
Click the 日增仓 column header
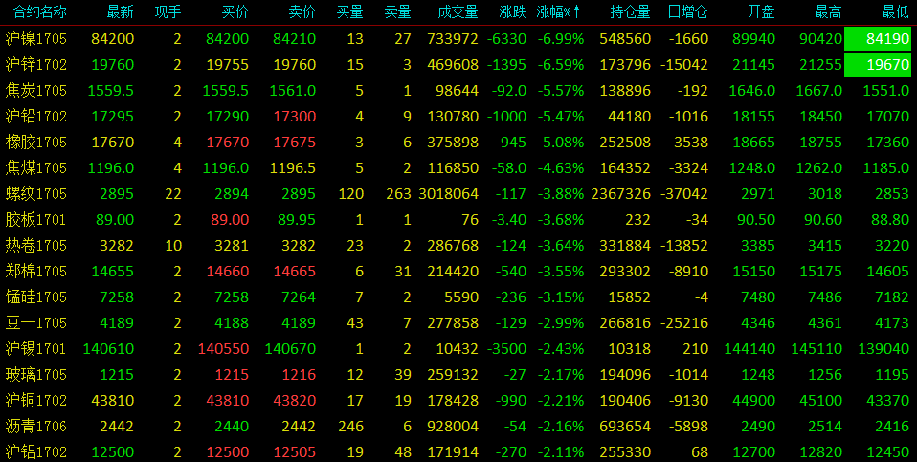pos(687,11)
